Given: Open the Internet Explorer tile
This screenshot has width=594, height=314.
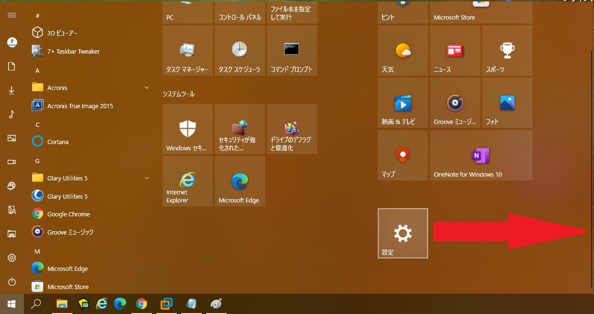Looking at the screenshot, I should coord(187,181).
